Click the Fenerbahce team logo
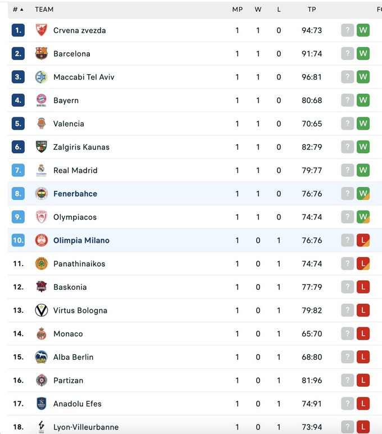Viewport: 382px width, 434px height. [x=42, y=194]
